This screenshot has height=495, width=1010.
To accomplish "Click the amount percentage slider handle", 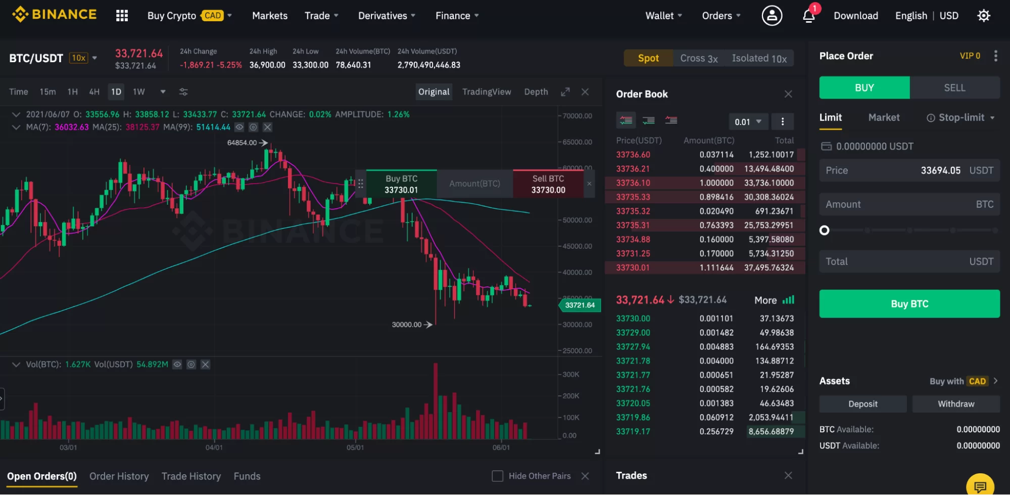I will (824, 231).
